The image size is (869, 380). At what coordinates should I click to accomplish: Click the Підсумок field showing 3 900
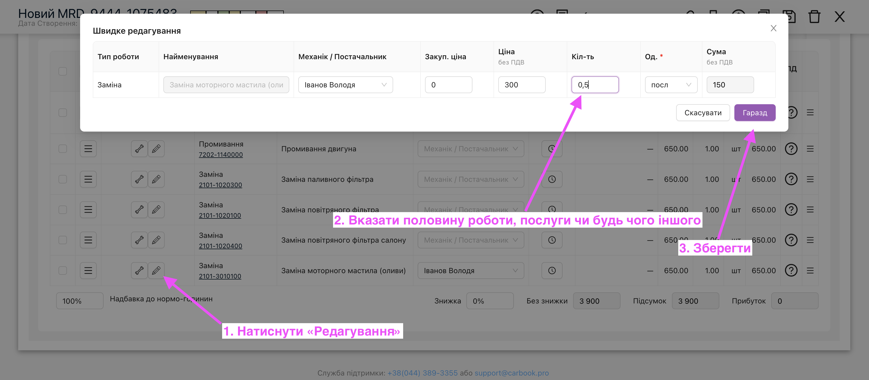695,301
